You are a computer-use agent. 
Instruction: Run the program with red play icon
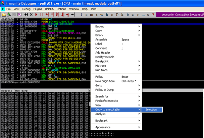pyautogui.click(x=37, y=15)
